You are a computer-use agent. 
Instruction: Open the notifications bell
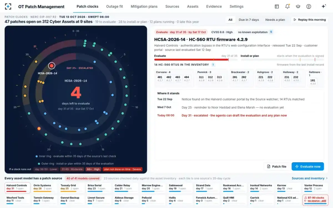(287, 6)
